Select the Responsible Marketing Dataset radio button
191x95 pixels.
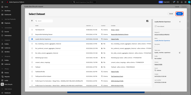click(x=32, y=34)
